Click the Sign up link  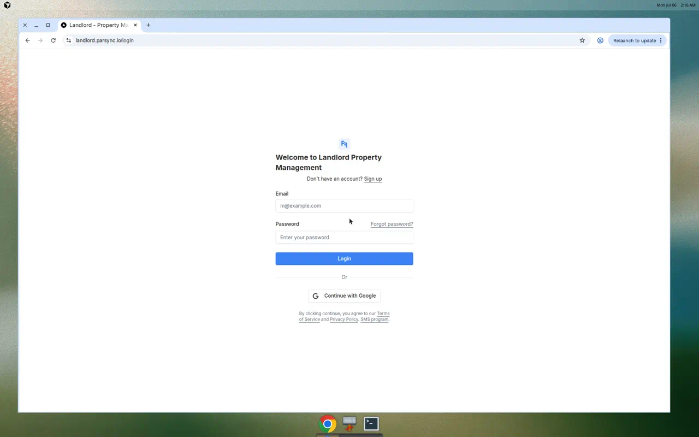pos(373,179)
